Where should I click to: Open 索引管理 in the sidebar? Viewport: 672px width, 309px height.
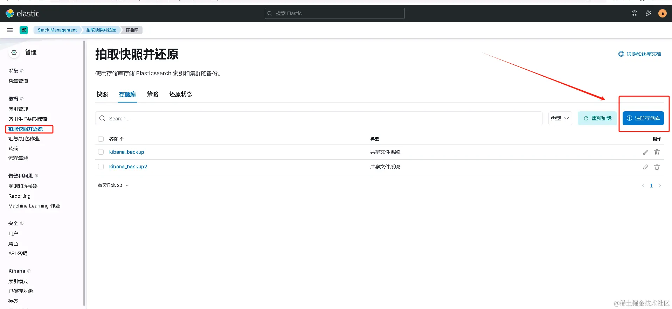[18, 109]
